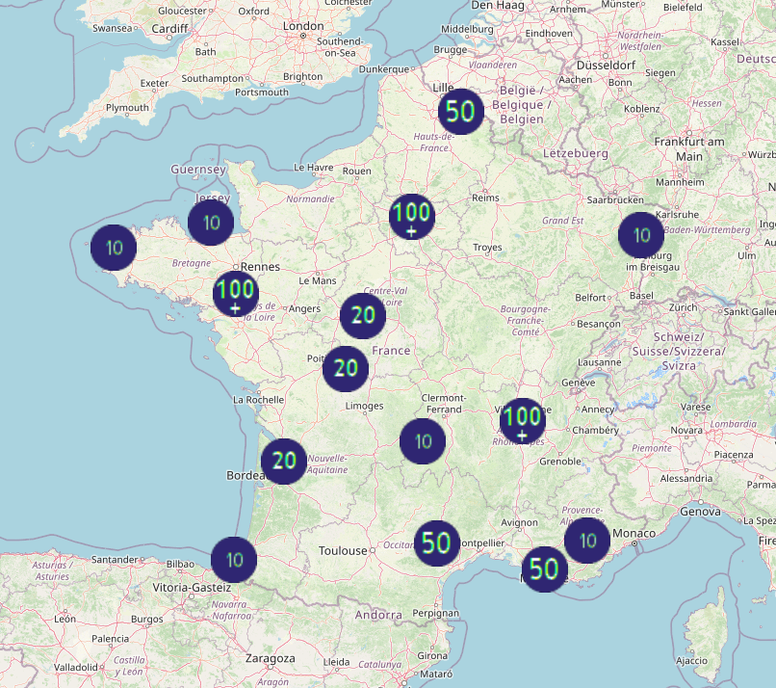Click the Brighton city label
Viewport: 776px width, 688px height.
point(302,77)
